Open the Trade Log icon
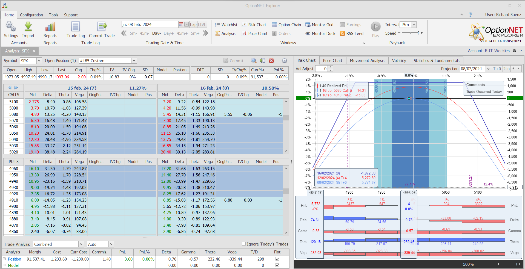 click(x=76, y=27)
